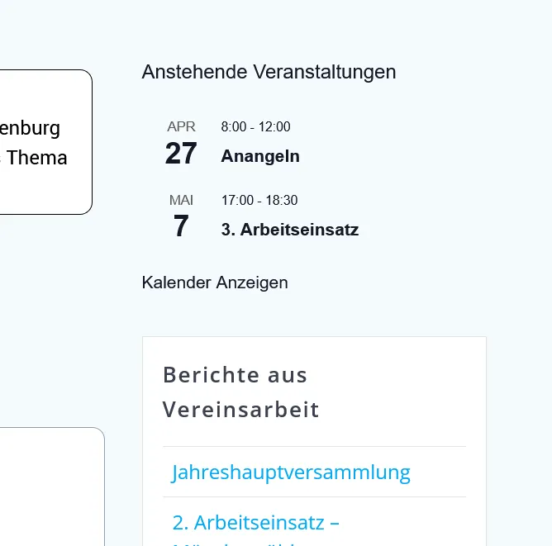Click the Anstehende Veranstaltungen heading
Viewport: 552px width, 546px height.
point(269,72)
